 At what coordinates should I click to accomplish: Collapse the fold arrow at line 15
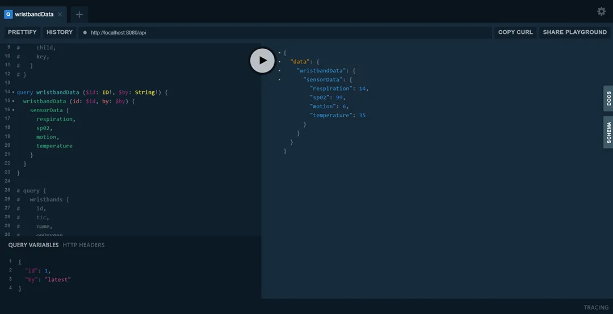pos(13,101)
